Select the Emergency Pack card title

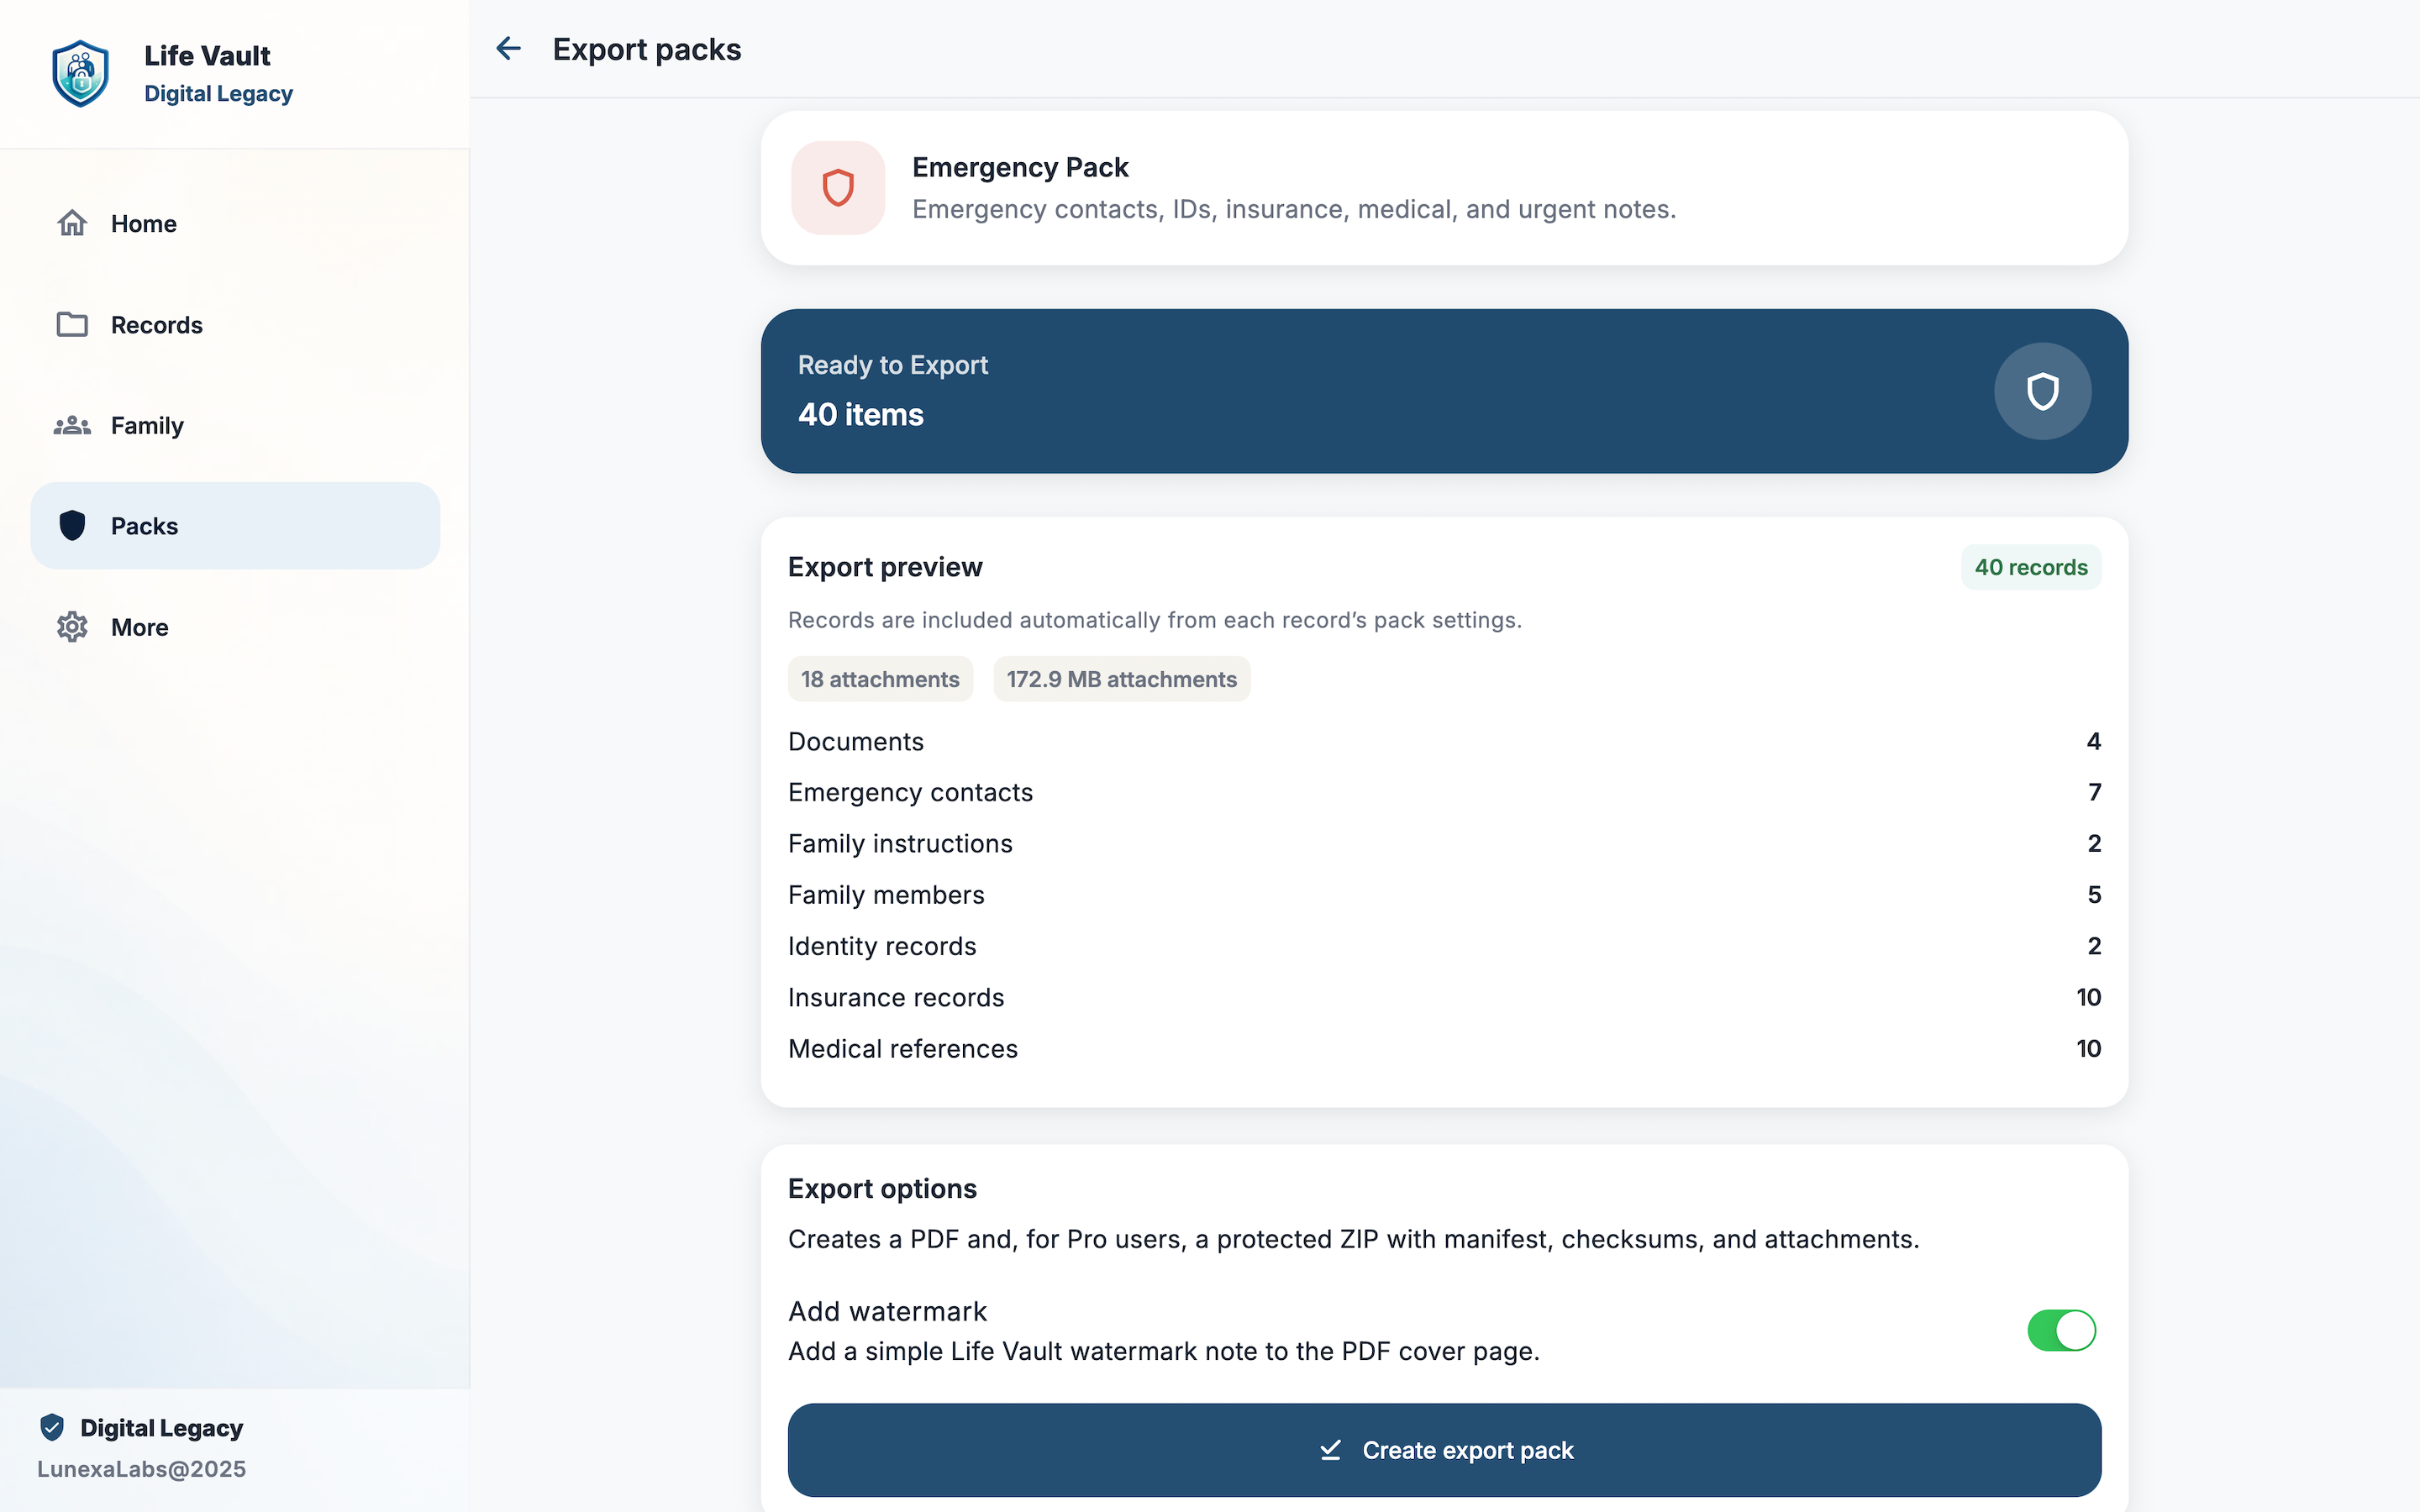point(1020,167)
